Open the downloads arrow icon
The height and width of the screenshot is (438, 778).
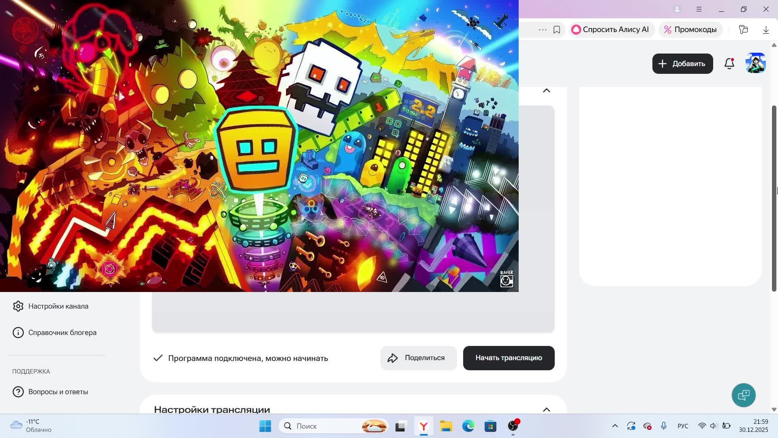point(766,30)
